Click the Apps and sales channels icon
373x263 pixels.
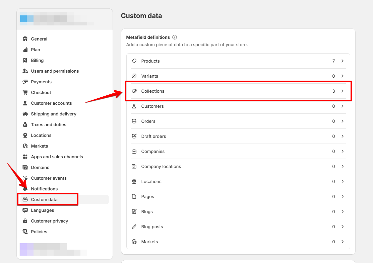click(25, 157)
